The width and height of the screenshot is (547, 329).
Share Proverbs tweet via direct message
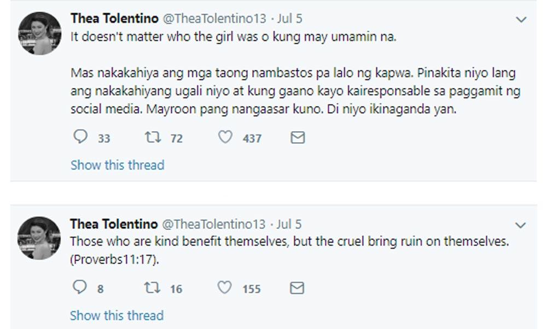click(x=297, y=288)
